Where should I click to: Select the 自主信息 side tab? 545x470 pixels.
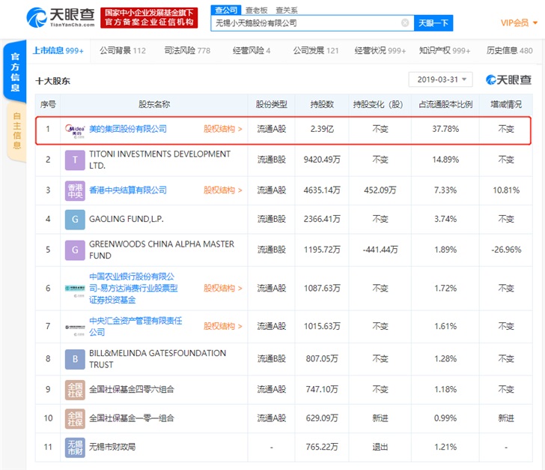(x=16, y=130)
